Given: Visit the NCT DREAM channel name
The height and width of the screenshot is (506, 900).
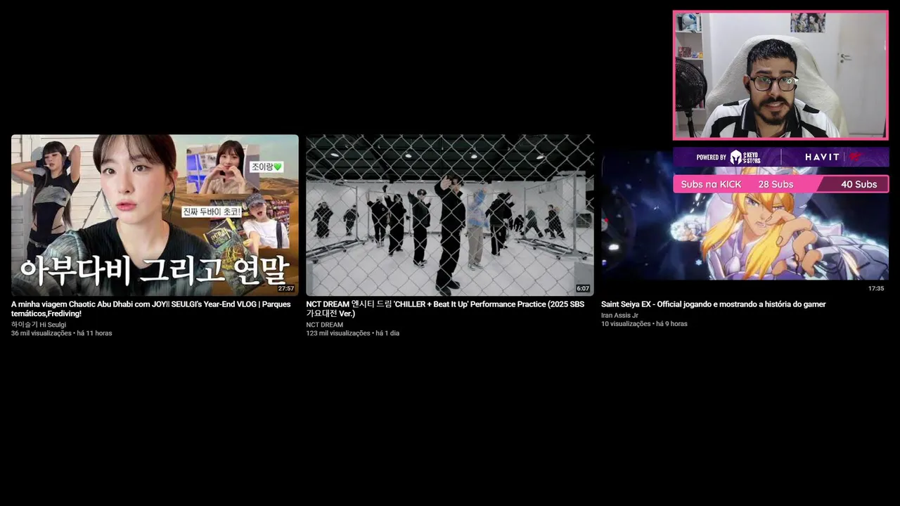Looking at the screenshot, I should click(325, 325).
